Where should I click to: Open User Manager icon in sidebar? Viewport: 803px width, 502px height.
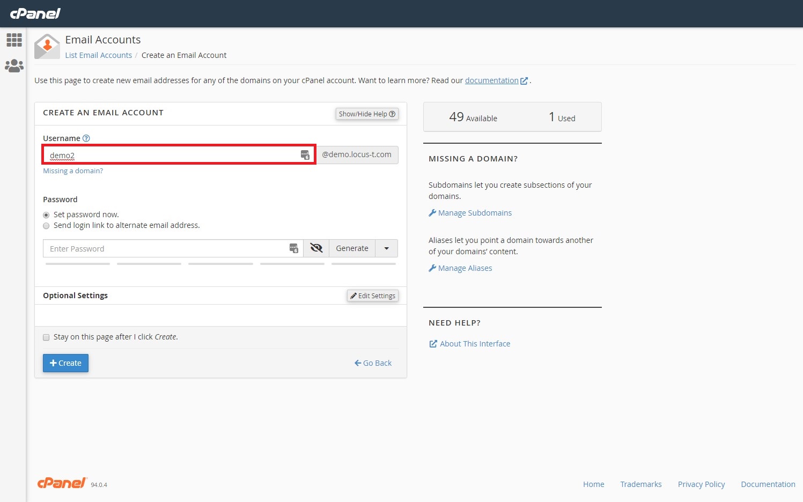[14, 66]
